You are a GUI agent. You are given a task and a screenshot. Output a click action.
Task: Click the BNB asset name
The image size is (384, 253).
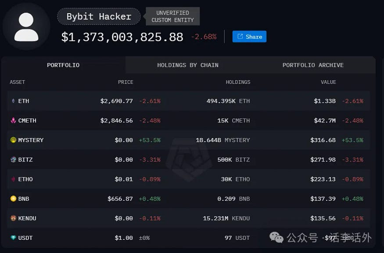click(24, 199)
